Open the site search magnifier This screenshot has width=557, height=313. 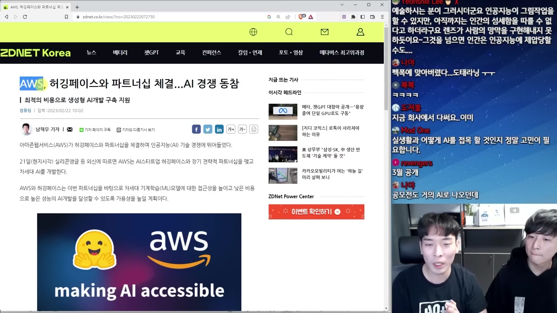click(289, 32)
